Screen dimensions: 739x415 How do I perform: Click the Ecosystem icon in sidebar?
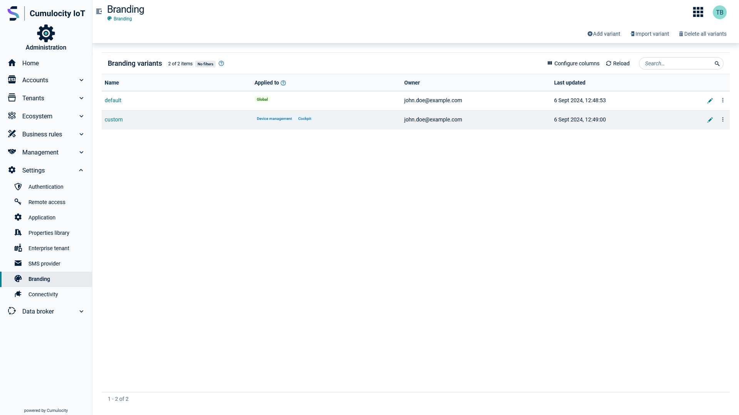point(12,116)
